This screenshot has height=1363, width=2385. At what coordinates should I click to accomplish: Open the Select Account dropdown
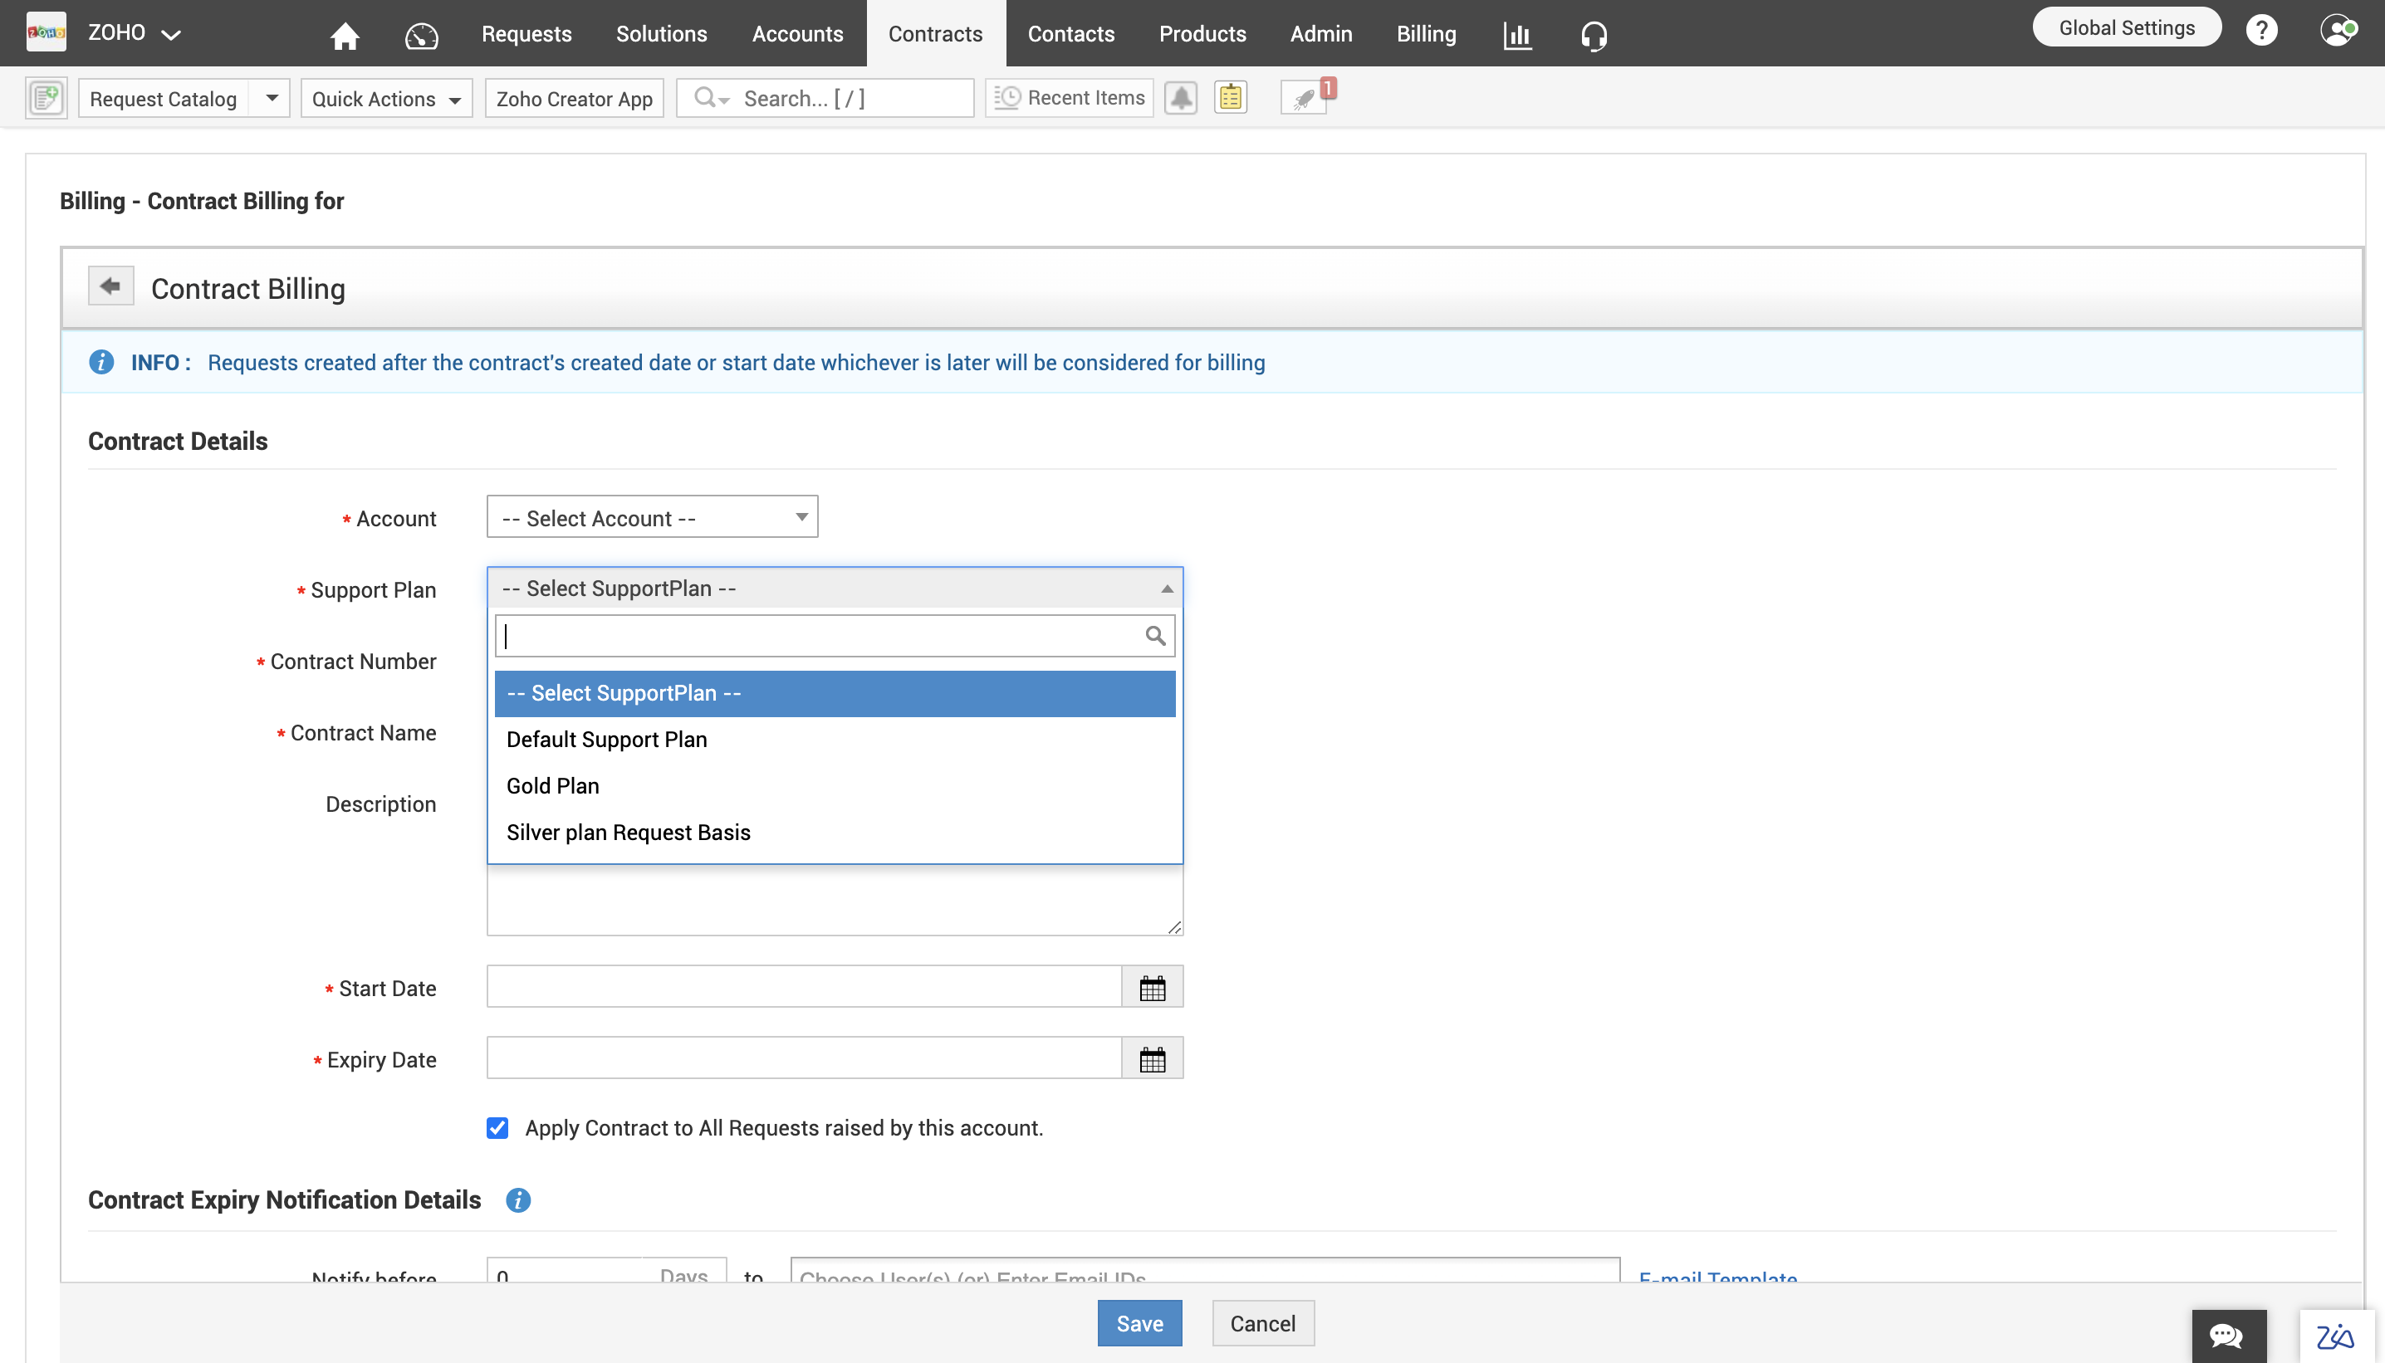650,516
